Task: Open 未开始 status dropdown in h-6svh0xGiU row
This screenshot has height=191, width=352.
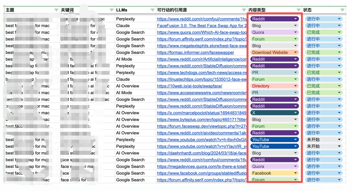Action: pos(324,140)
